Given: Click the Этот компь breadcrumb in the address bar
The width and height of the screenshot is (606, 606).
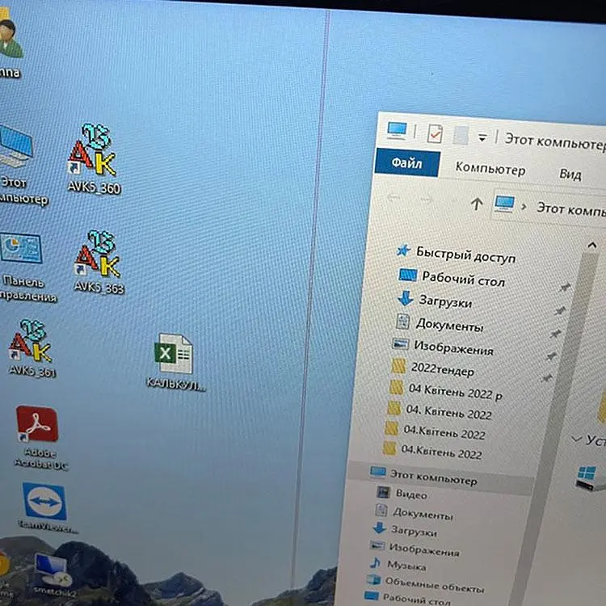Looking at the screenshot, I should point(570,210).
